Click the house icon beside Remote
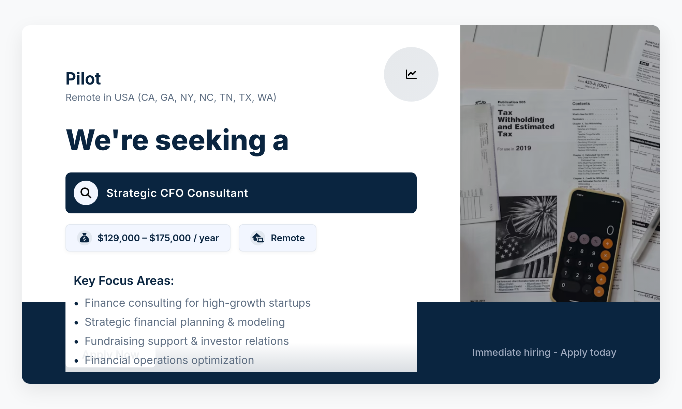Image resolution: width=682 pixels, height=409 pixels. pyautogui.click(x=258, y=238)
